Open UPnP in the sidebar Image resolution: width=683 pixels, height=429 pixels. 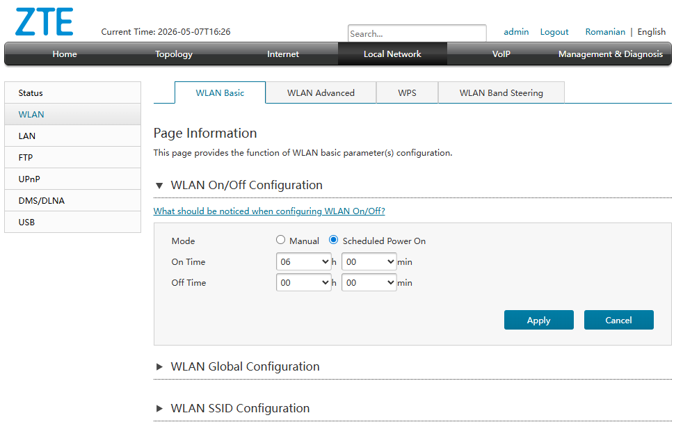coord(73,179)
